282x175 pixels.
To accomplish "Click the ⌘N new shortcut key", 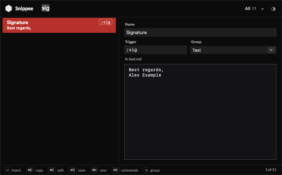I will [94, 170].
